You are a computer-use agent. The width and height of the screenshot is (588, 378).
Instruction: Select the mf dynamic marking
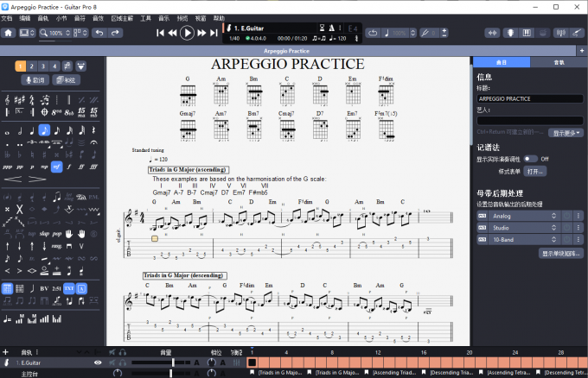[x=56, y=167]
